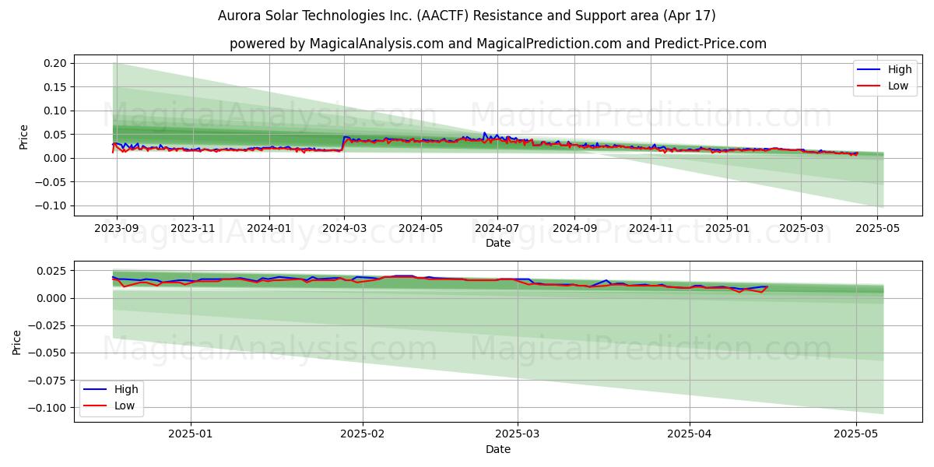Click the 2024-01 date tick label
The height and width of the screenshot is (467, 934).
coord(269,230)
